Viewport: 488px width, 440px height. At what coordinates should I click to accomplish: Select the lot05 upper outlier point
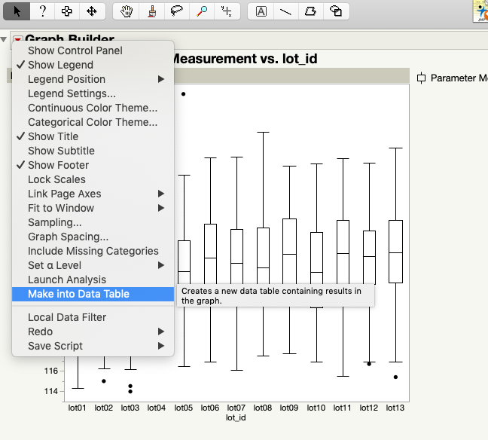click(x=184, y=94)
